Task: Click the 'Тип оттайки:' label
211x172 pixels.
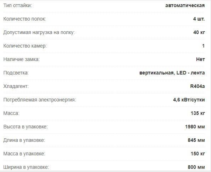Action: pos(18,6)
